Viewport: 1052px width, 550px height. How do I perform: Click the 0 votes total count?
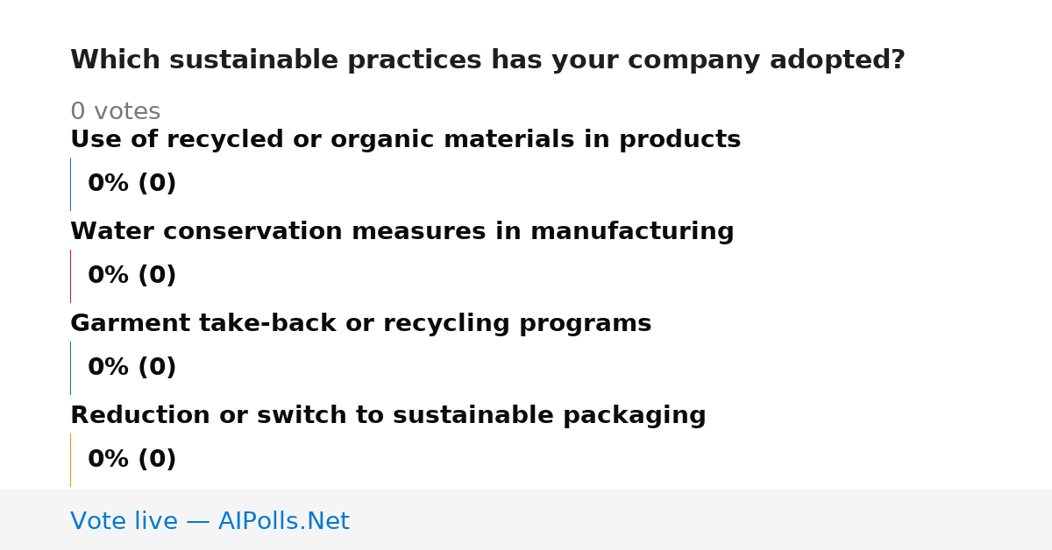[115, 112]
